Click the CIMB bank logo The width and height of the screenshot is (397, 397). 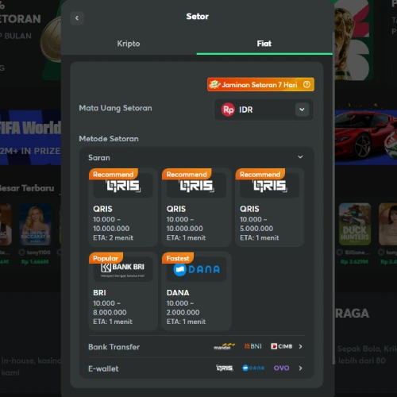[282, 346]
